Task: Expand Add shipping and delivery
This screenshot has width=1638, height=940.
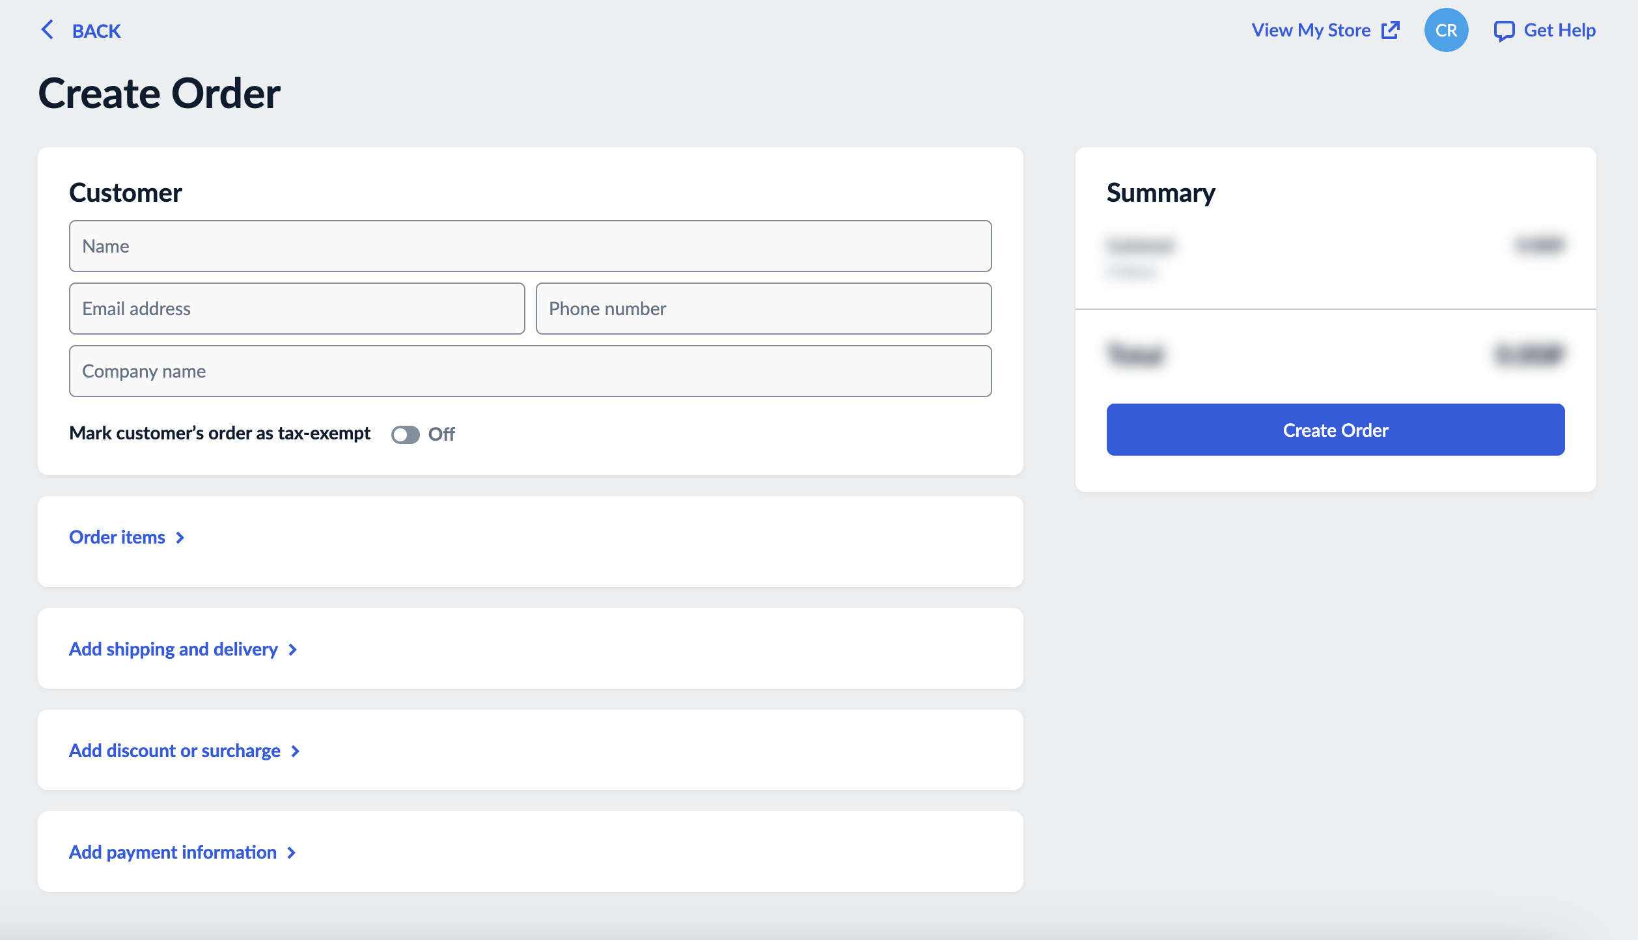Action: (x=173, y=649)
